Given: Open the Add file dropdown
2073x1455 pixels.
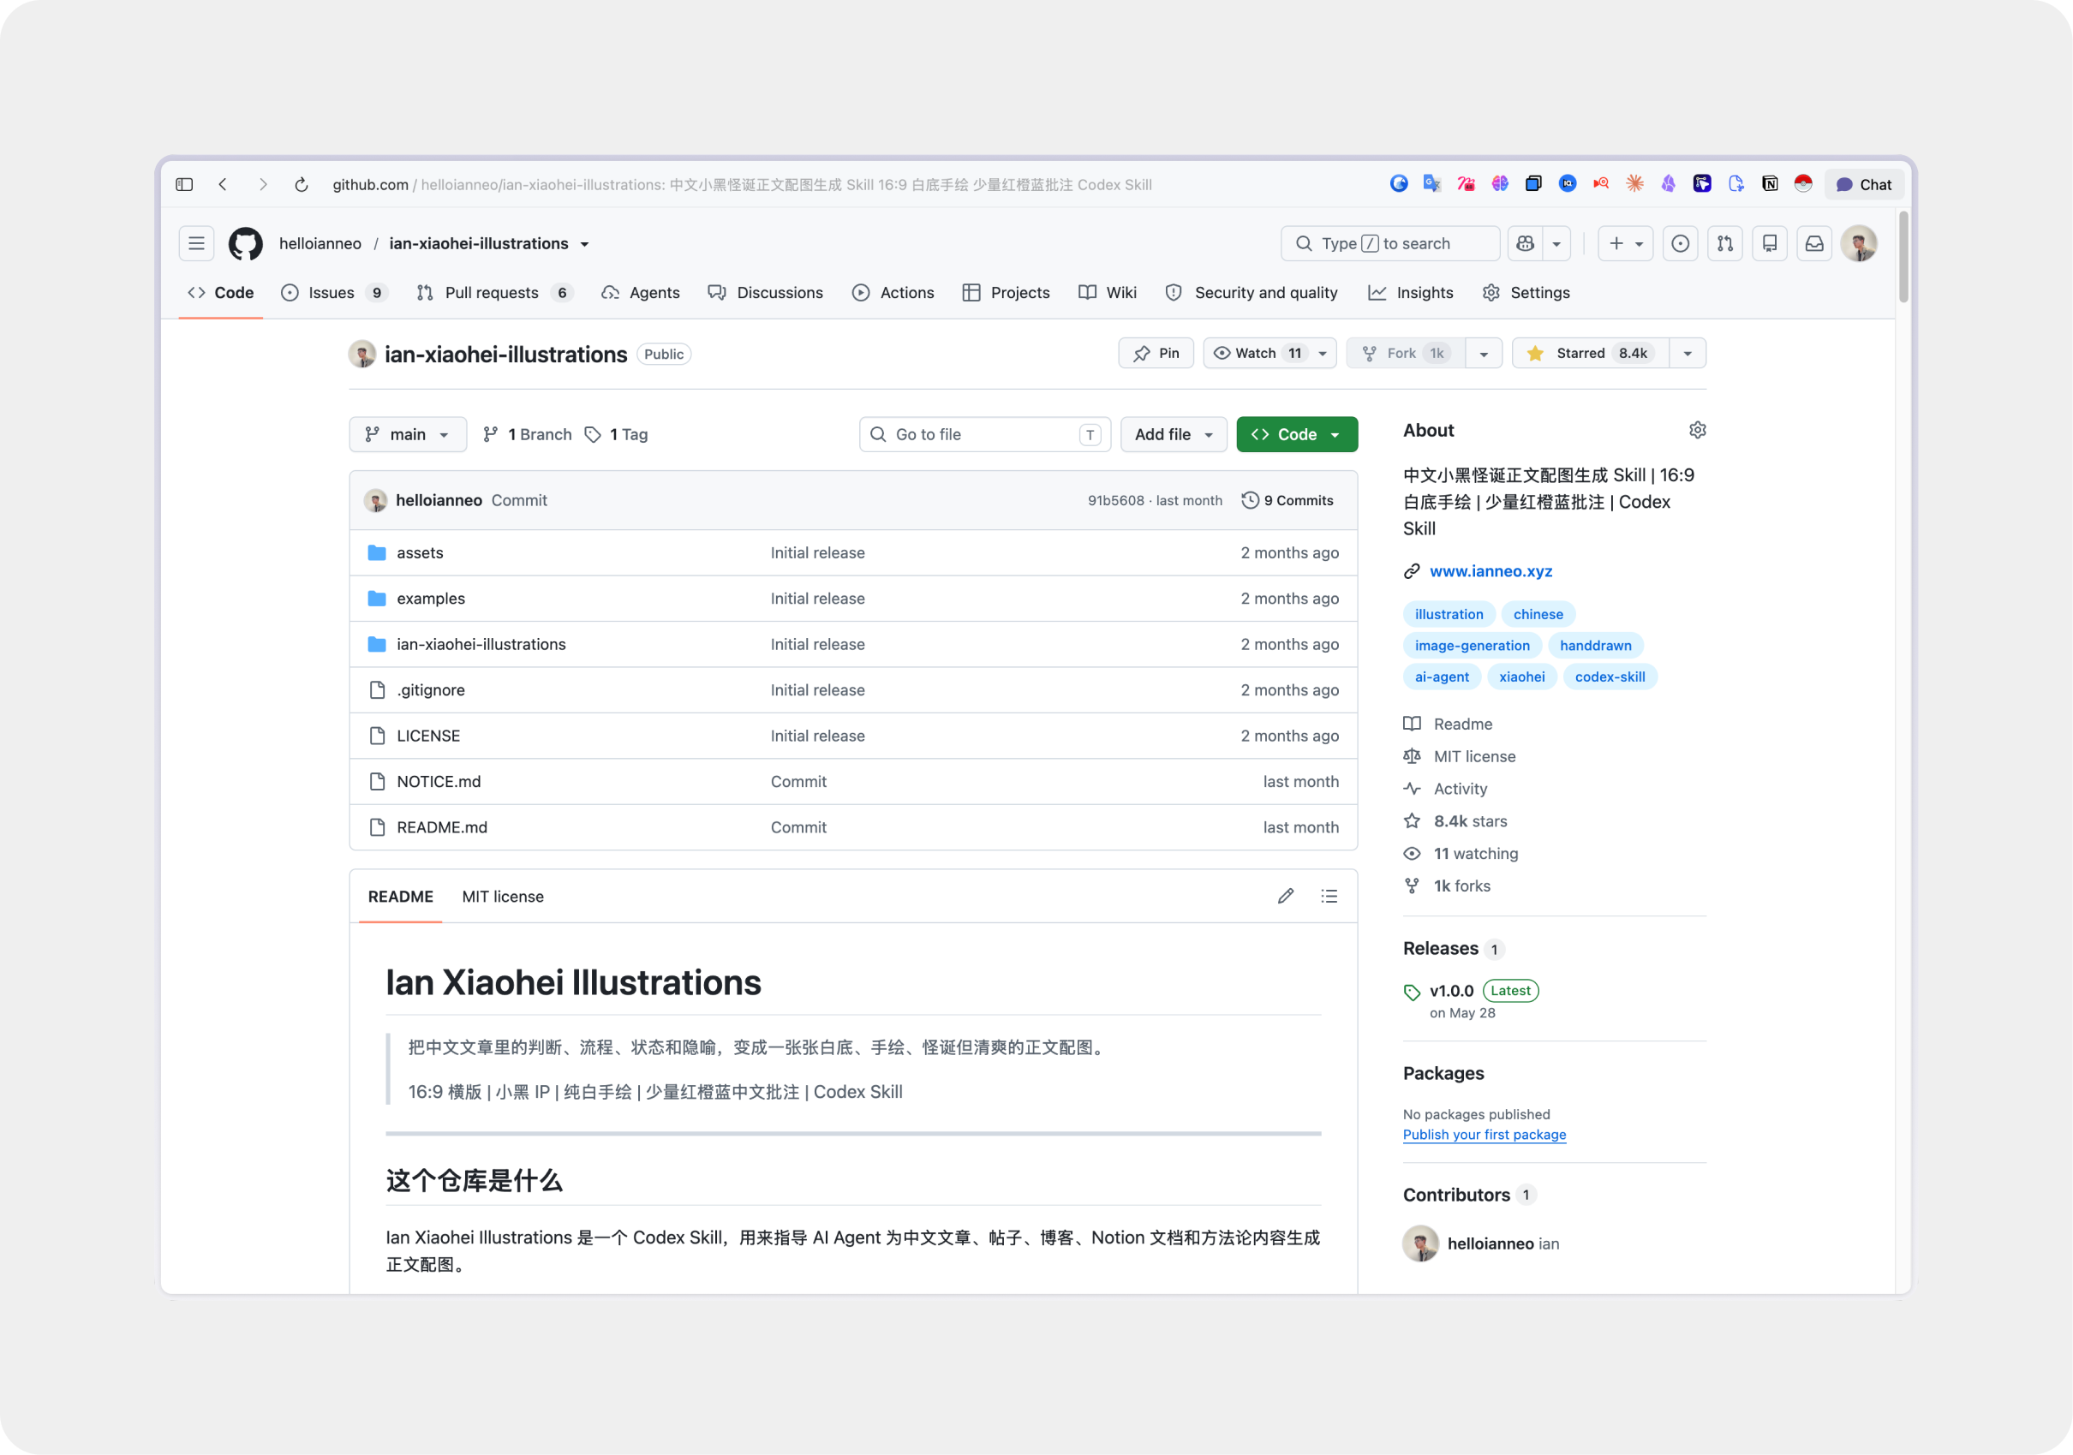Looking at the screenshot, I should point(1173,434).
